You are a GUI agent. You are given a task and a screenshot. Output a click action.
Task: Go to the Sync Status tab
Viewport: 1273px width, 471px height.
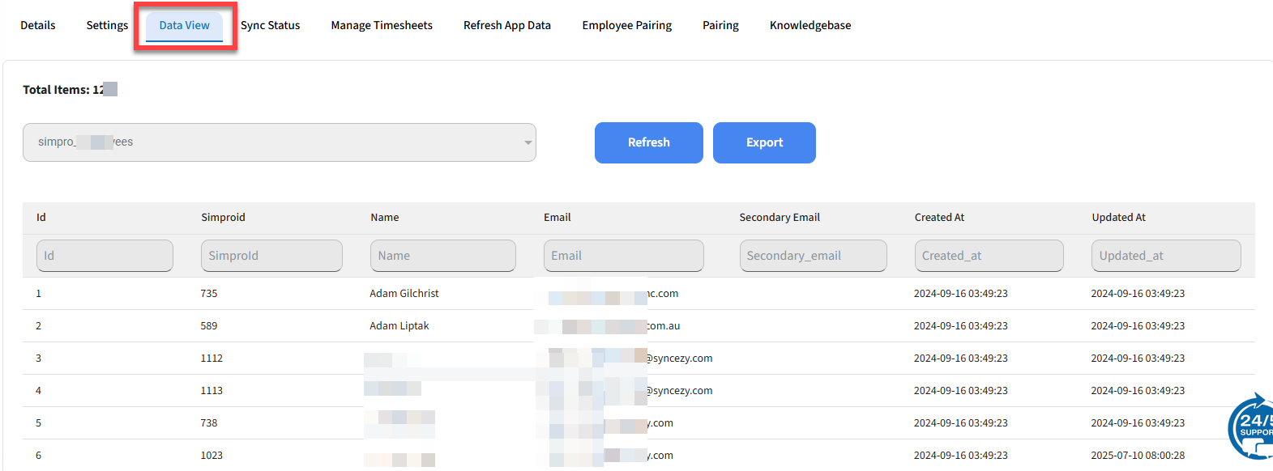(271, 25)
